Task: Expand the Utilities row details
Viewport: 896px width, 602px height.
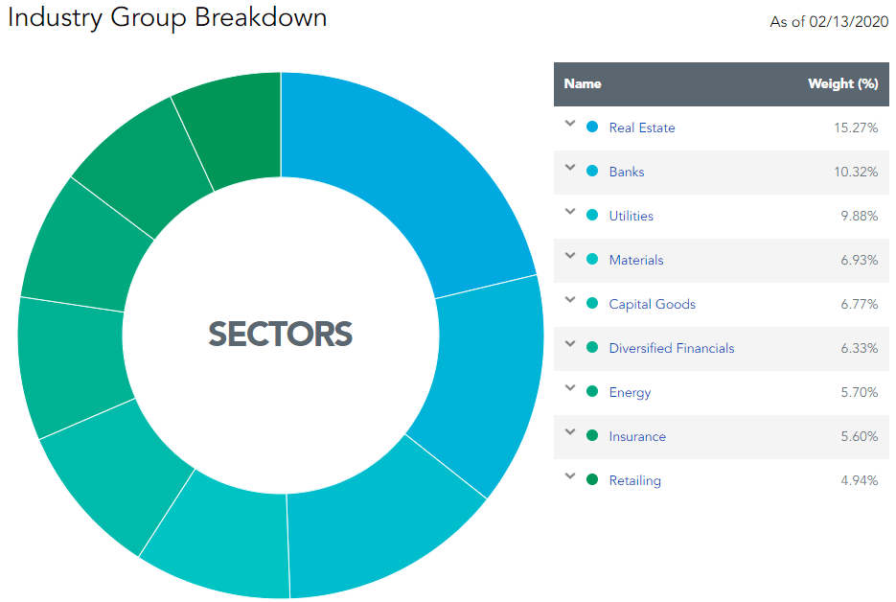Action: pos(570,214)
